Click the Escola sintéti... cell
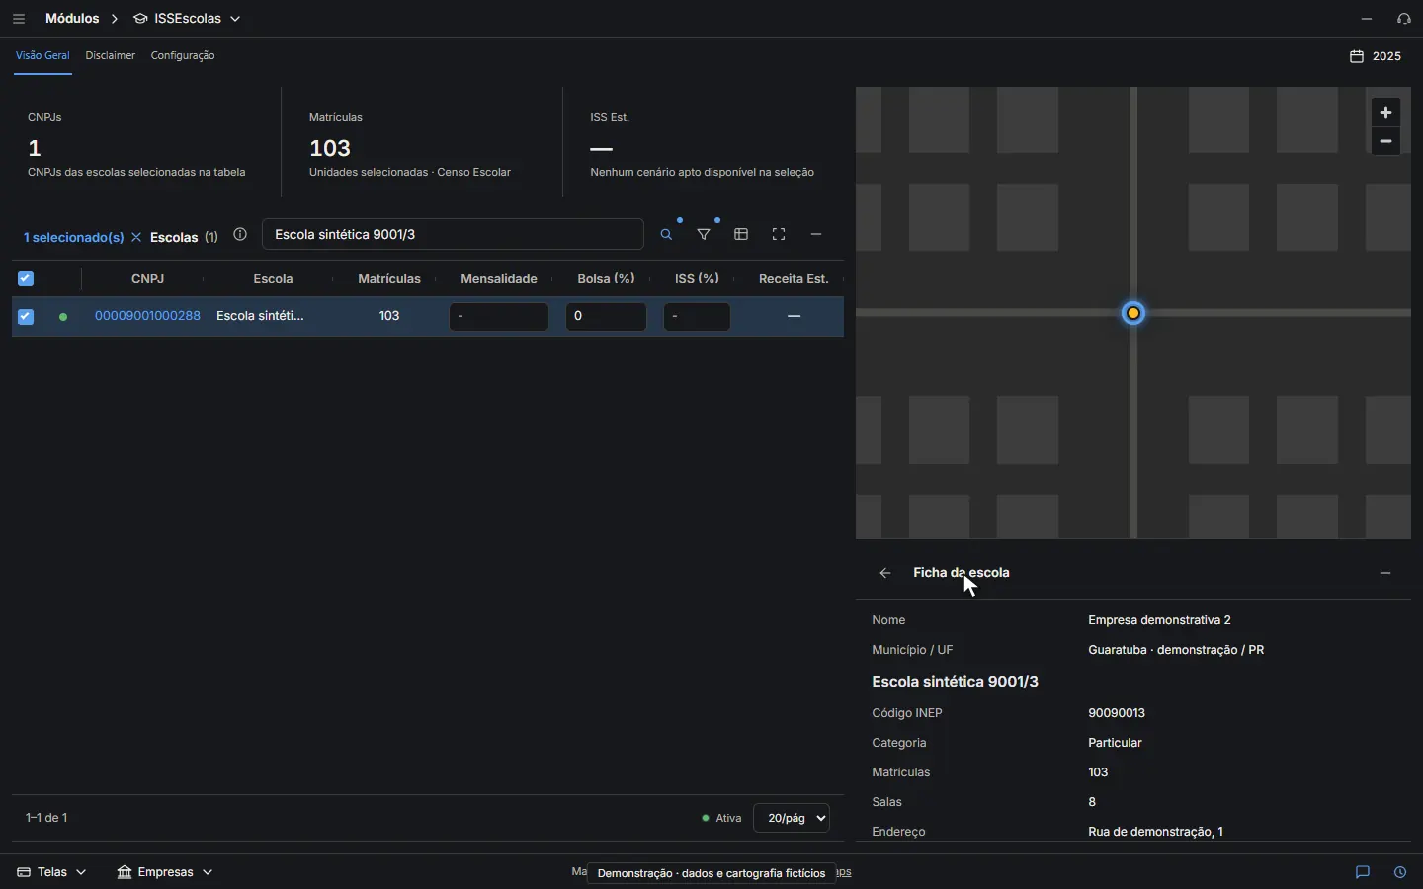Screen dimensions: 1423x889 tap(261, 316)
